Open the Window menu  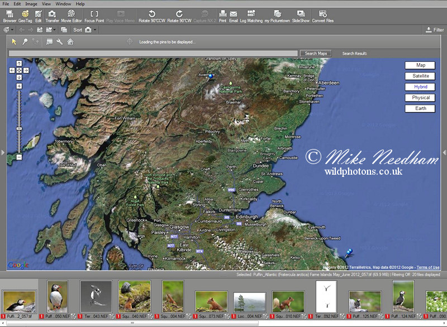pos(63,4)
